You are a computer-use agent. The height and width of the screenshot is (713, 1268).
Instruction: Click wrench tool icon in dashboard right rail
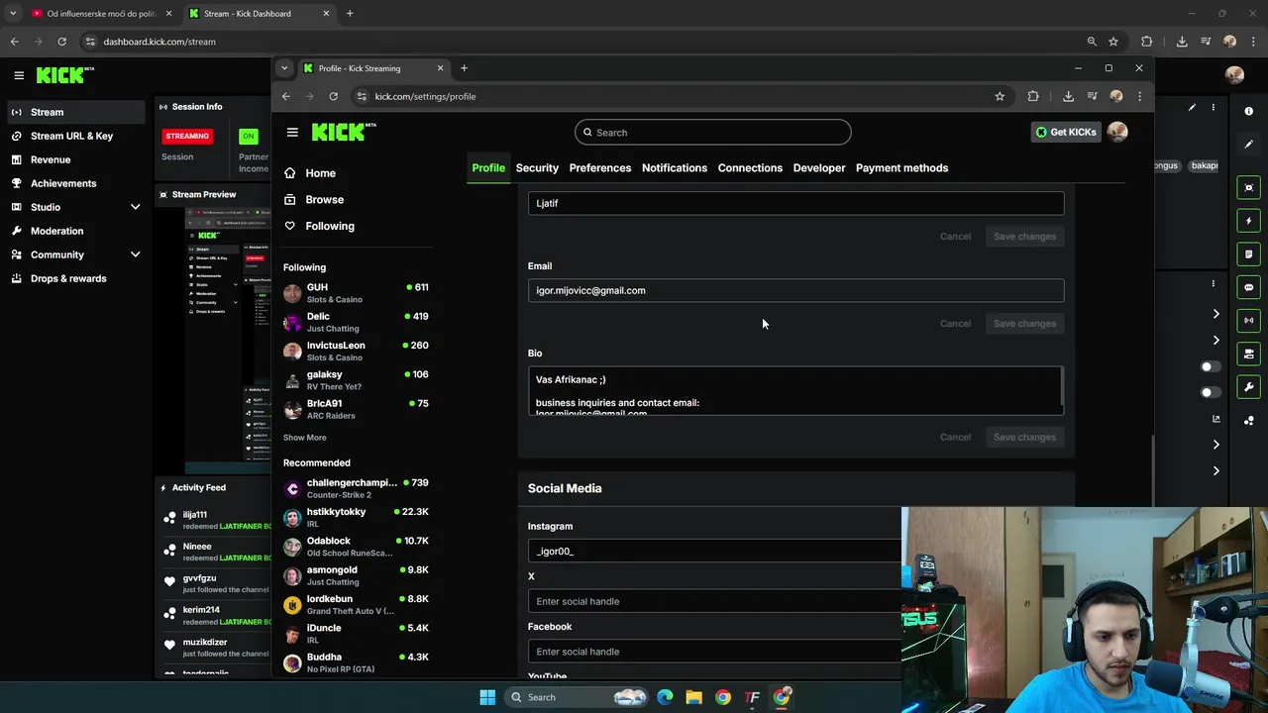coord(1248,387)
